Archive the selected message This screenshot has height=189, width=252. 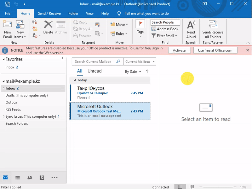(x=61, y=27)
